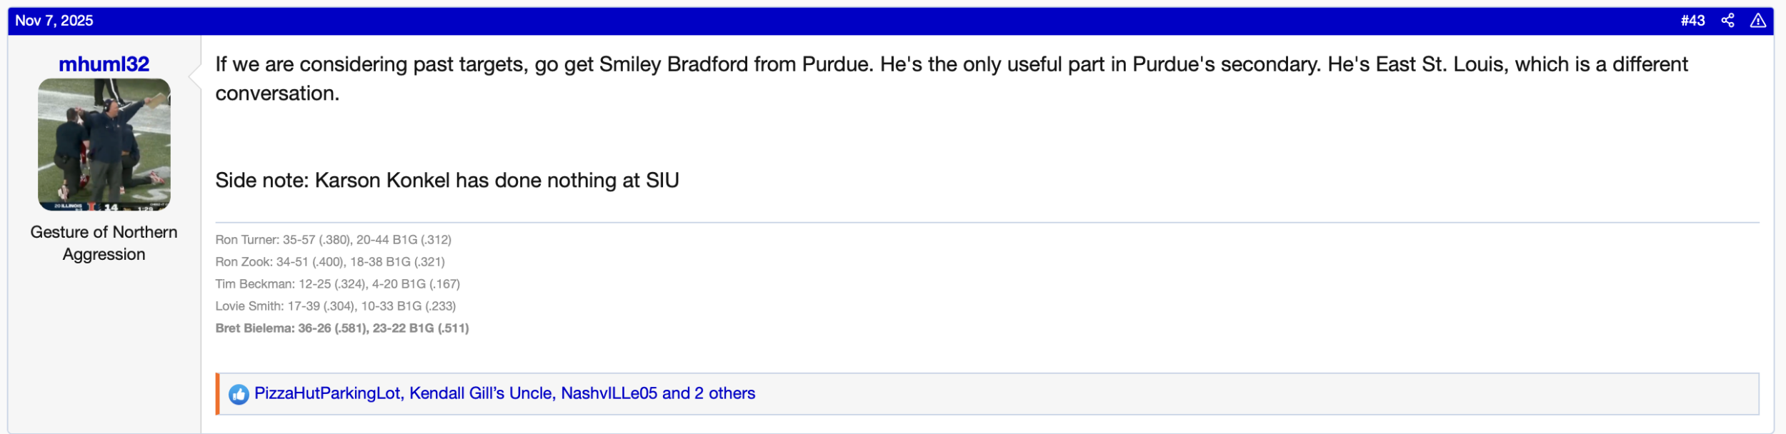Screen dimensions: 1786x434
Task: Click the Ron Turner signature line
Action: [333, 240]
